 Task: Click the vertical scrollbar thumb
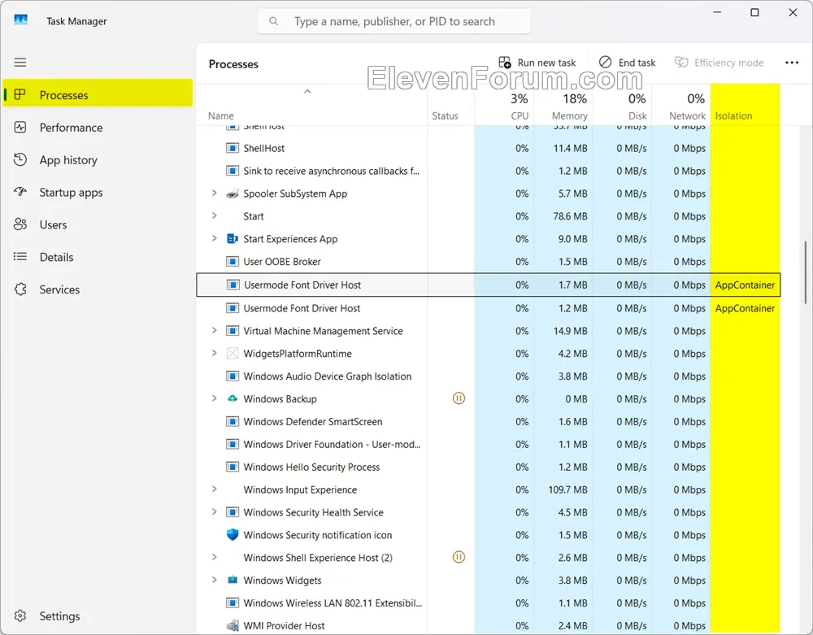[805, 272]
